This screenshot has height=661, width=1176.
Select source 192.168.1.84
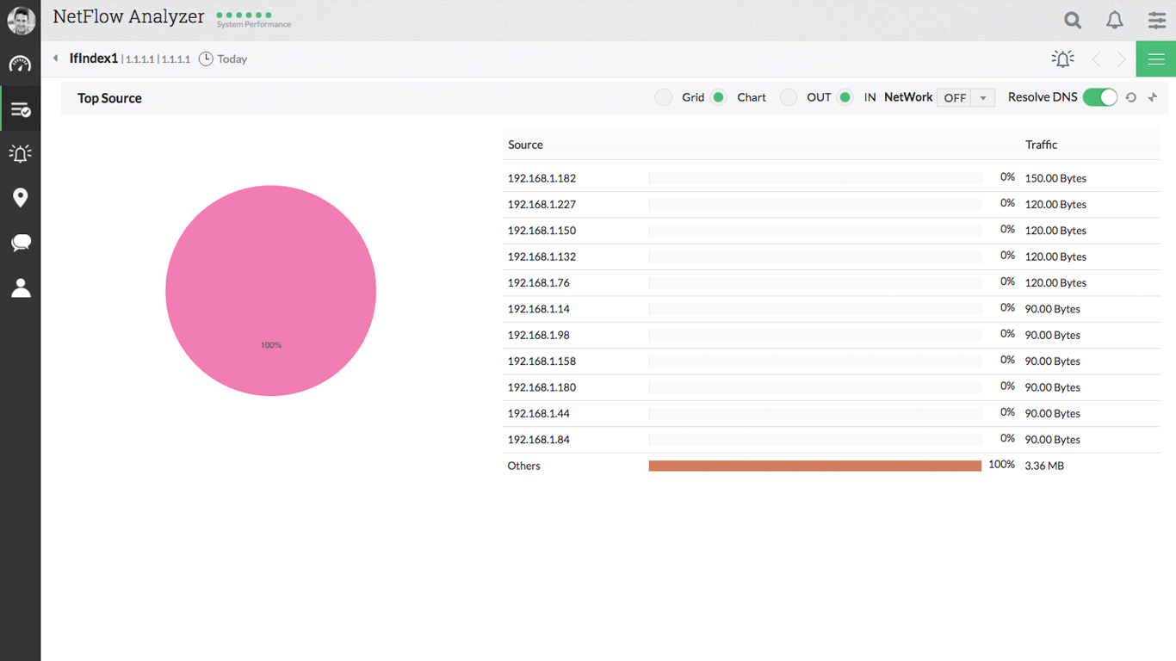click(539, 440)
